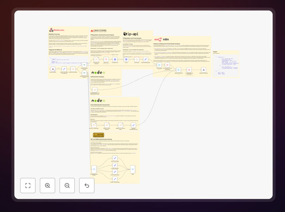The height and width of the screenshot is (212, 285).
Task: Select the code node after Extract Email Header
Action: tap(73, 69)
